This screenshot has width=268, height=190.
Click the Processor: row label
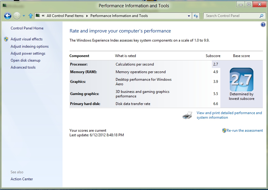(79, 64)
